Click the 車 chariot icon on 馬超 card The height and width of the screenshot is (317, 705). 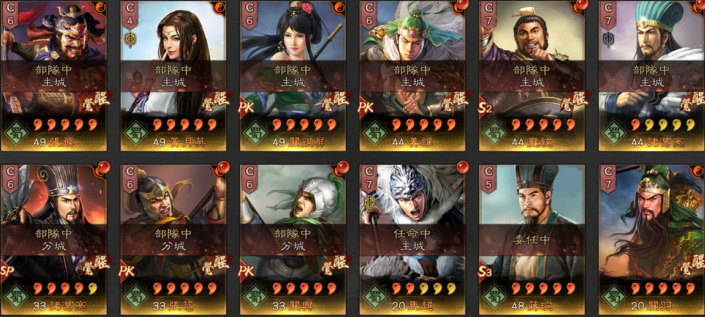tap(368, 203)
